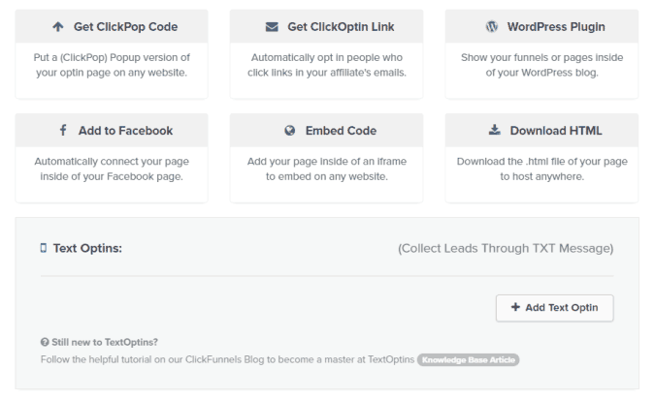Click the plus icon in Add Text Optin
Screen dimensions: 655x400
(515, 307)
